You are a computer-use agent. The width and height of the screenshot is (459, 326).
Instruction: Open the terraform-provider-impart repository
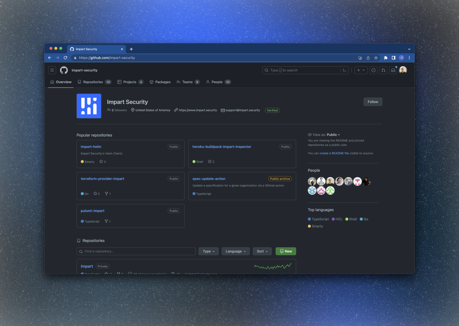point(102,179)
